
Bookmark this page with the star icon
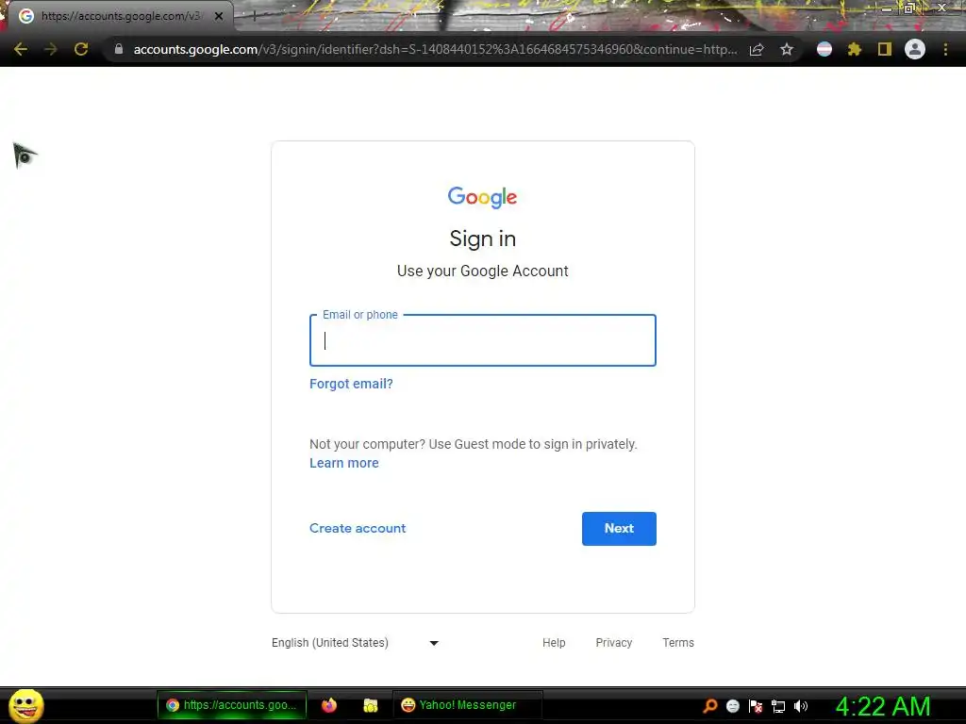click(x=787, y=49)
